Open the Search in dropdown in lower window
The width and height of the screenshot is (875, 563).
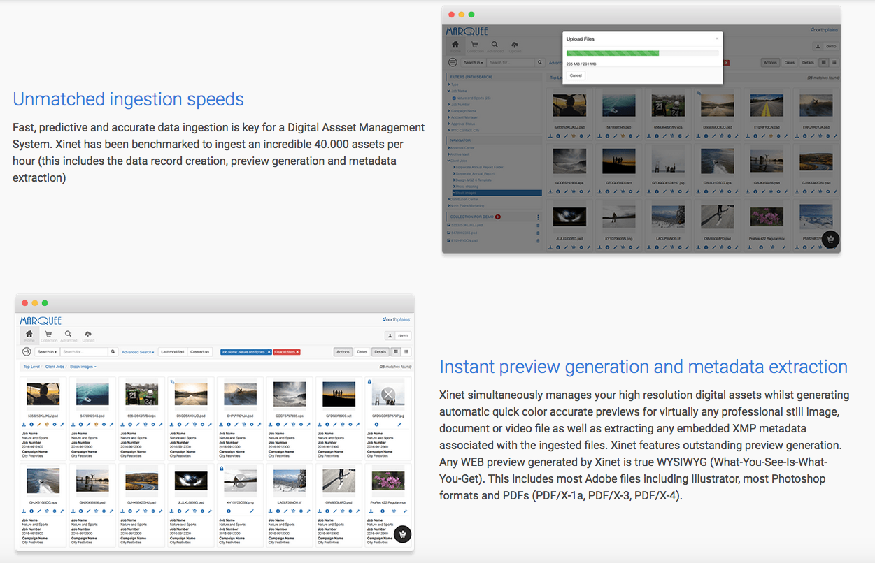coord(47,352)
